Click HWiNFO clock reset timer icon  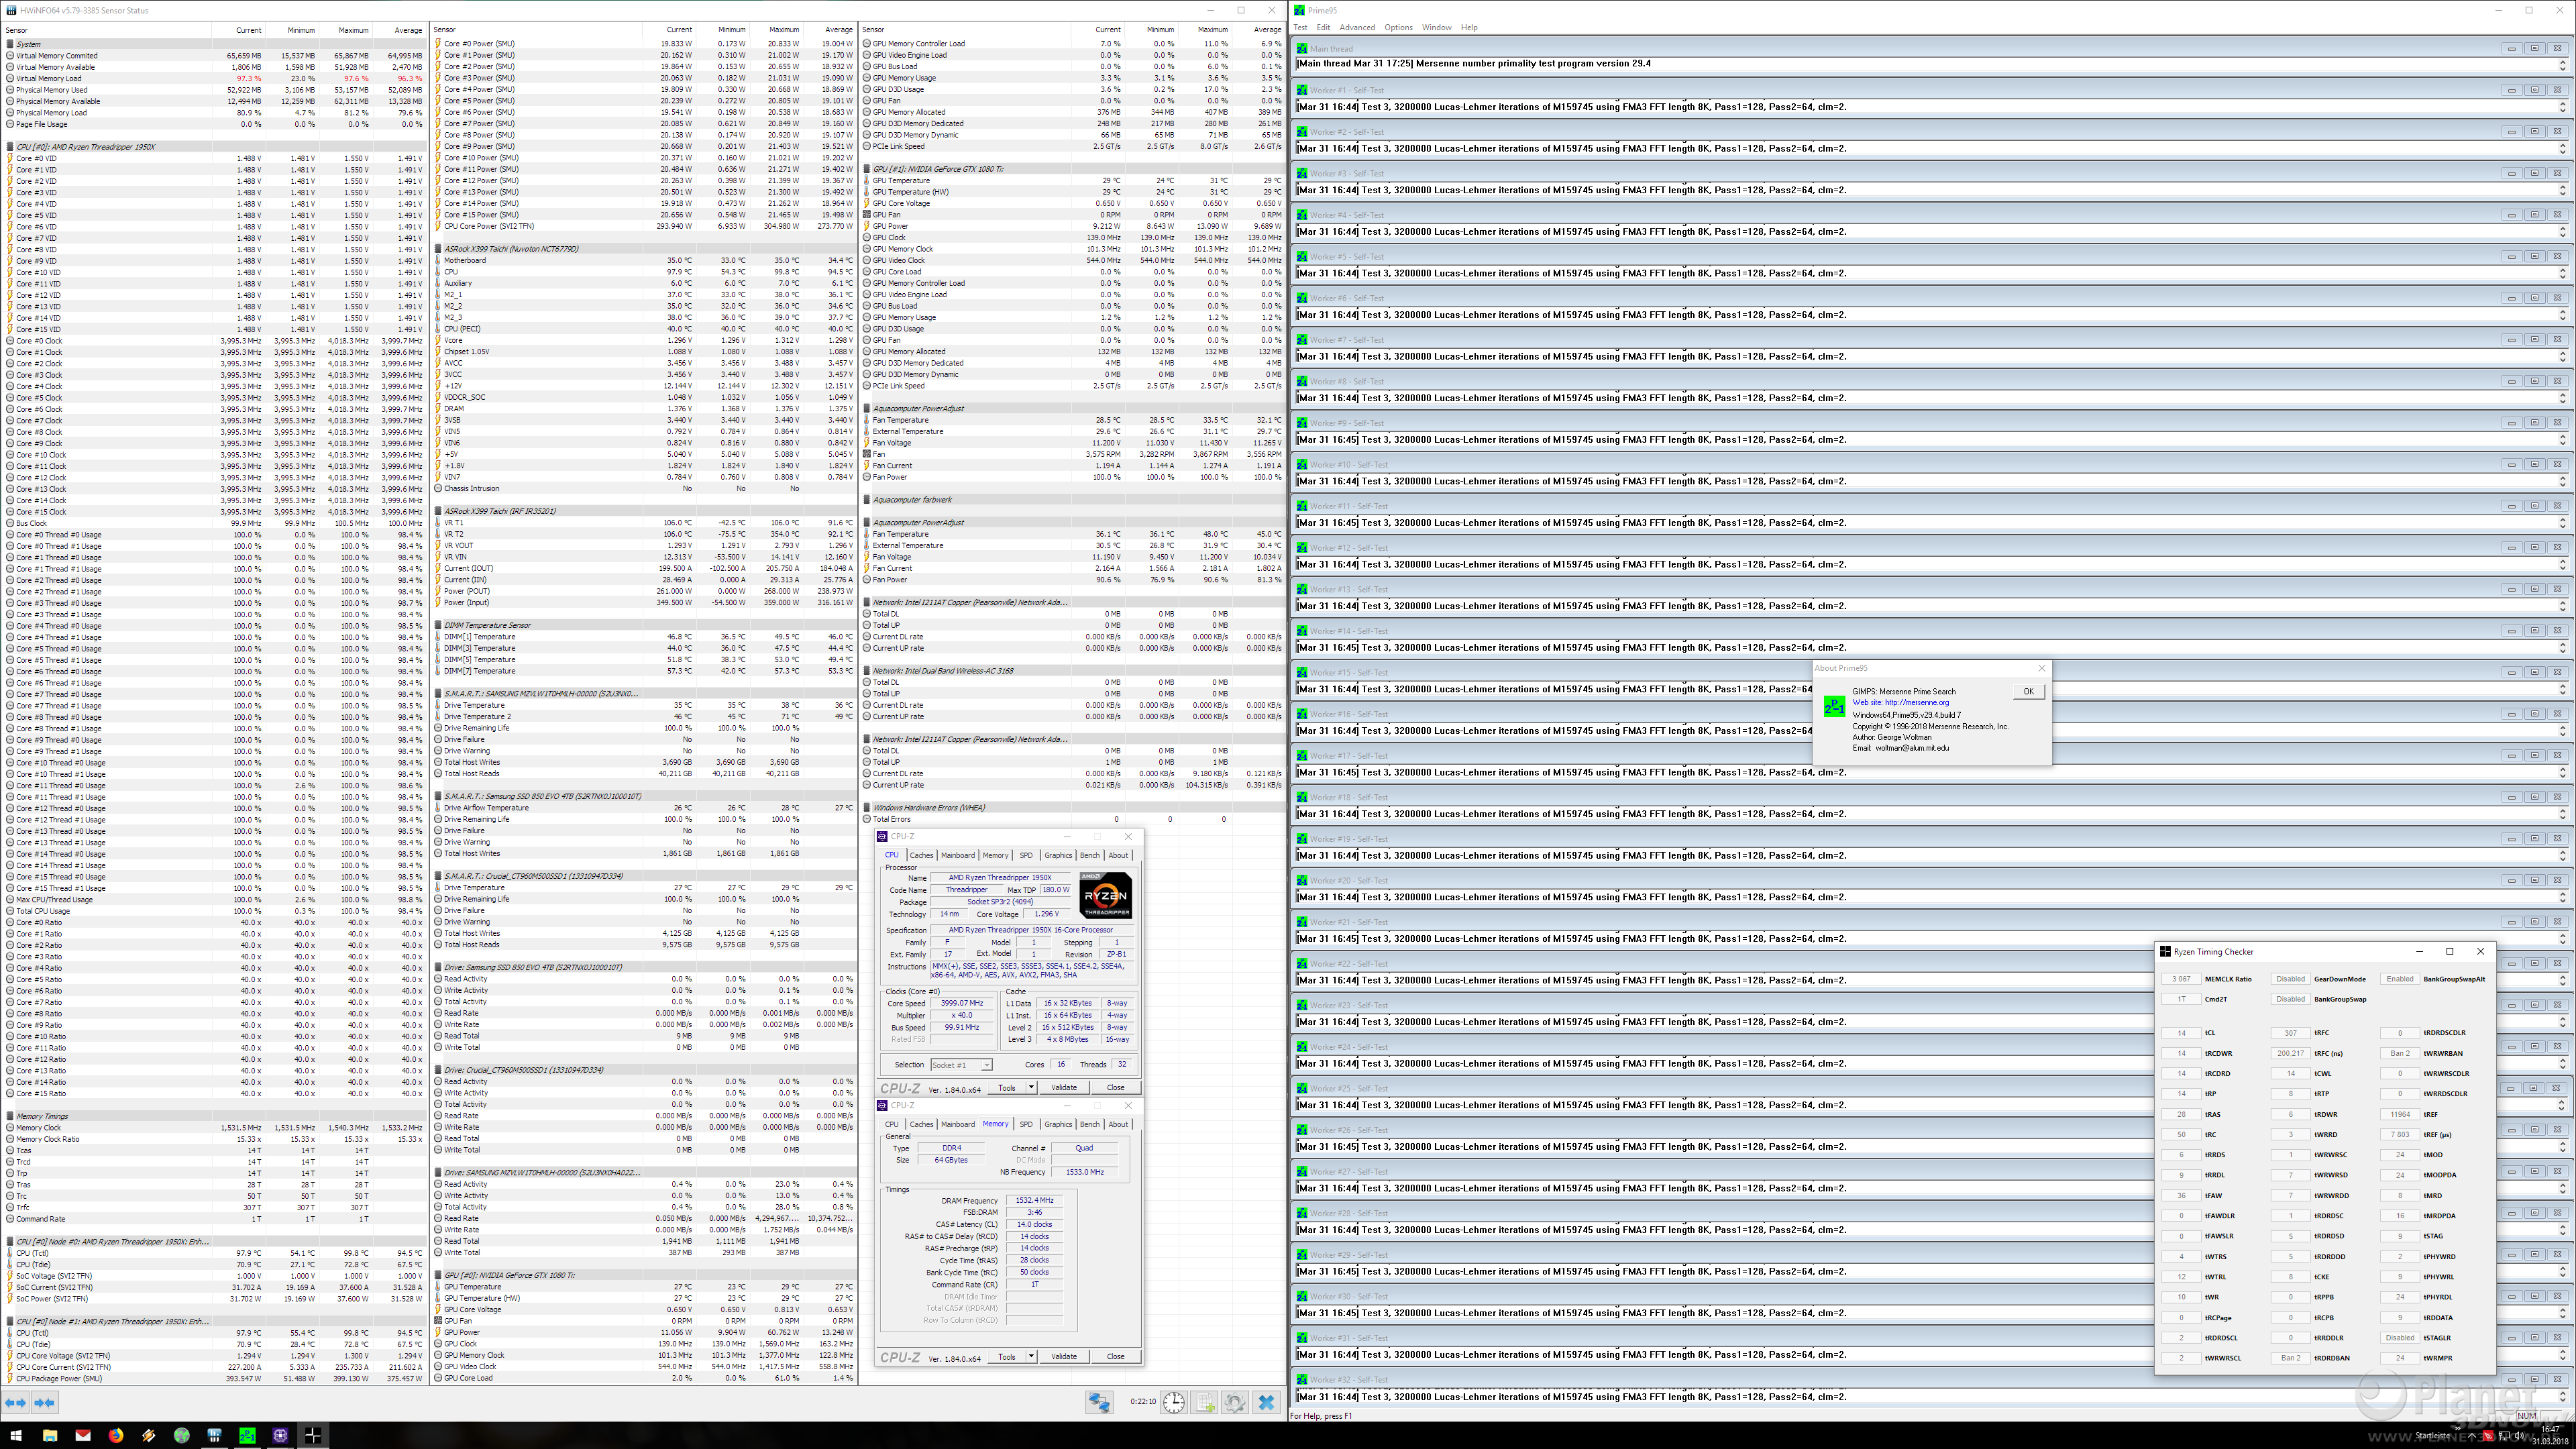1173,1402
